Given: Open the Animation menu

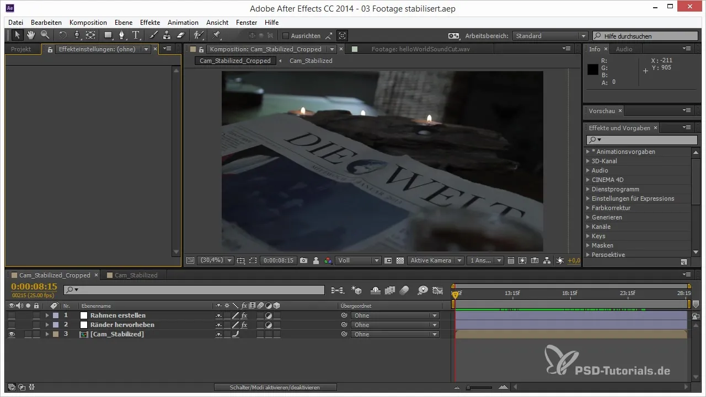Looking at the screenshot, I should pos(183,23).
